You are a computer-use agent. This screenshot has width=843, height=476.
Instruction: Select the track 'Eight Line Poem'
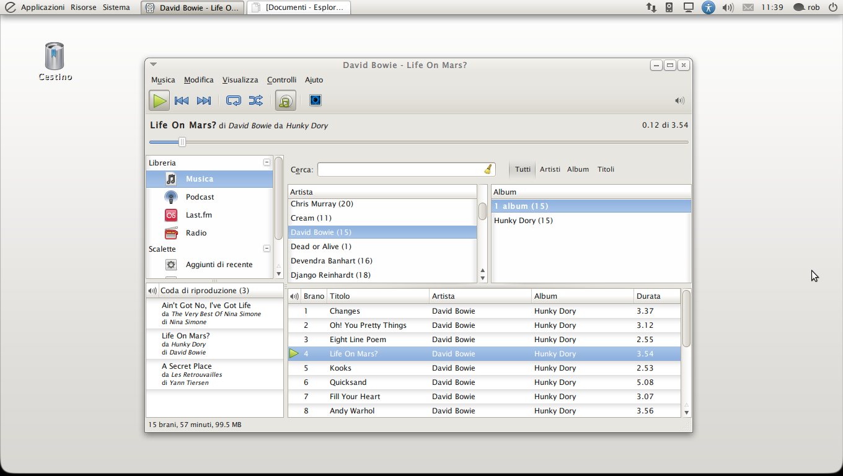point(484,340)
